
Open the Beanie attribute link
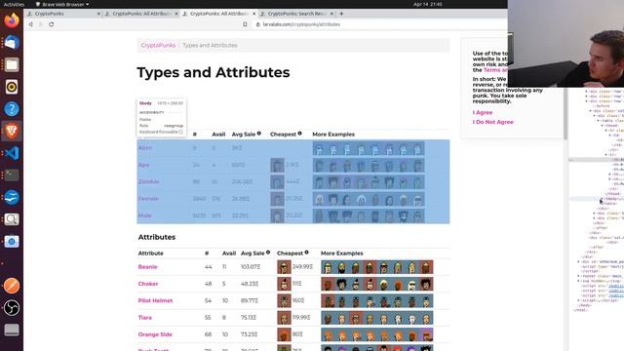(147, 267)
